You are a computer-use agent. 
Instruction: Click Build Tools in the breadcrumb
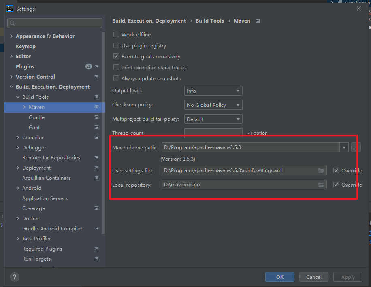point(210,21)
